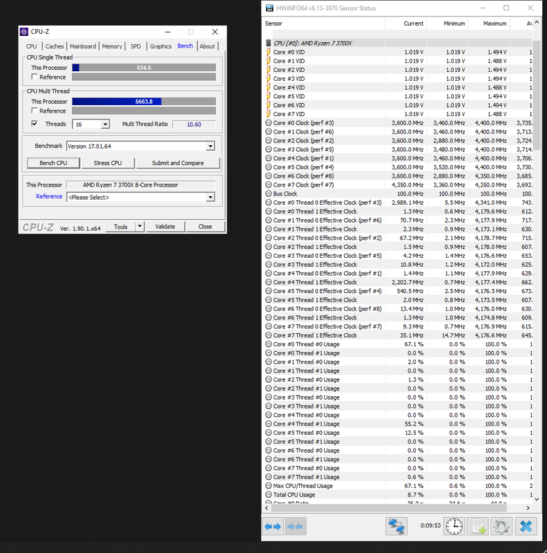Screen dimensions: 547x553
Task: Close sensors with blue X icon
Action: [526, 526]
